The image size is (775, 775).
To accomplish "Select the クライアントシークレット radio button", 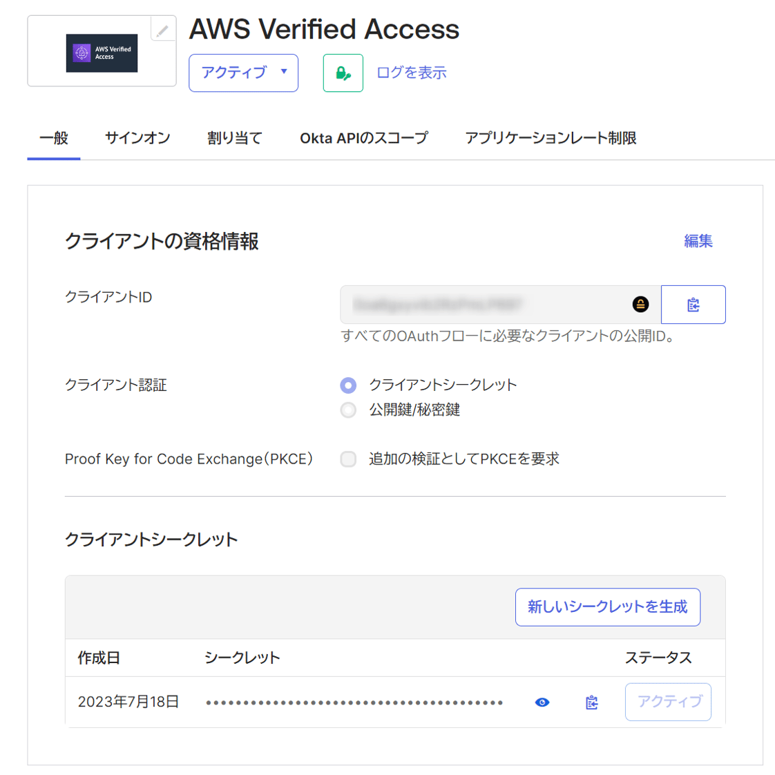I will [348, 385].
